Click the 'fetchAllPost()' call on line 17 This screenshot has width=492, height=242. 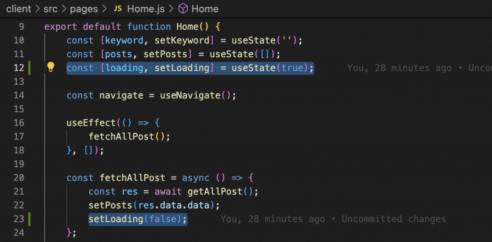click(x=127, y=137)
